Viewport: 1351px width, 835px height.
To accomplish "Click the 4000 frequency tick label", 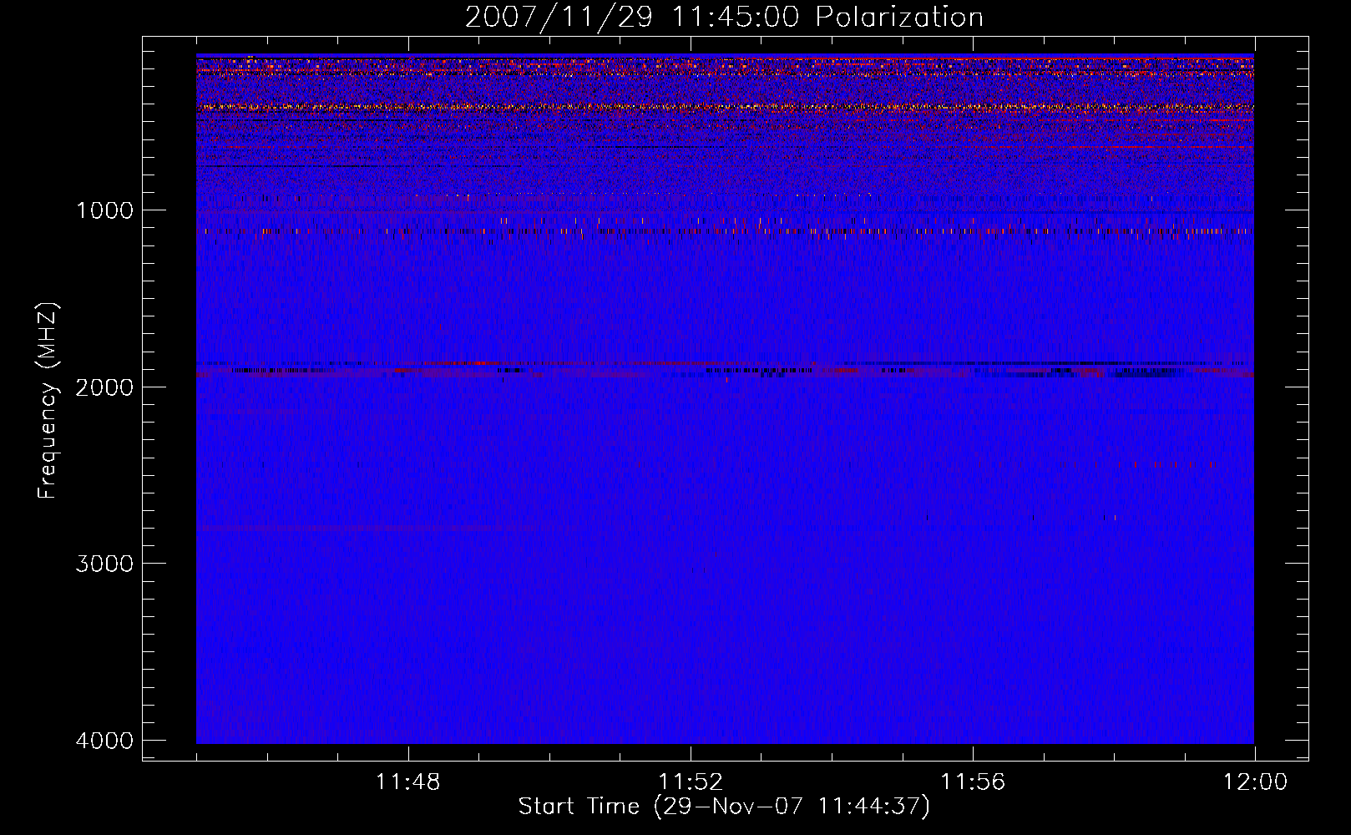I will 104,741.
